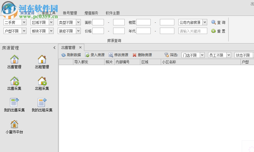Open the 类型不限 dropdown

coord(79,22)
